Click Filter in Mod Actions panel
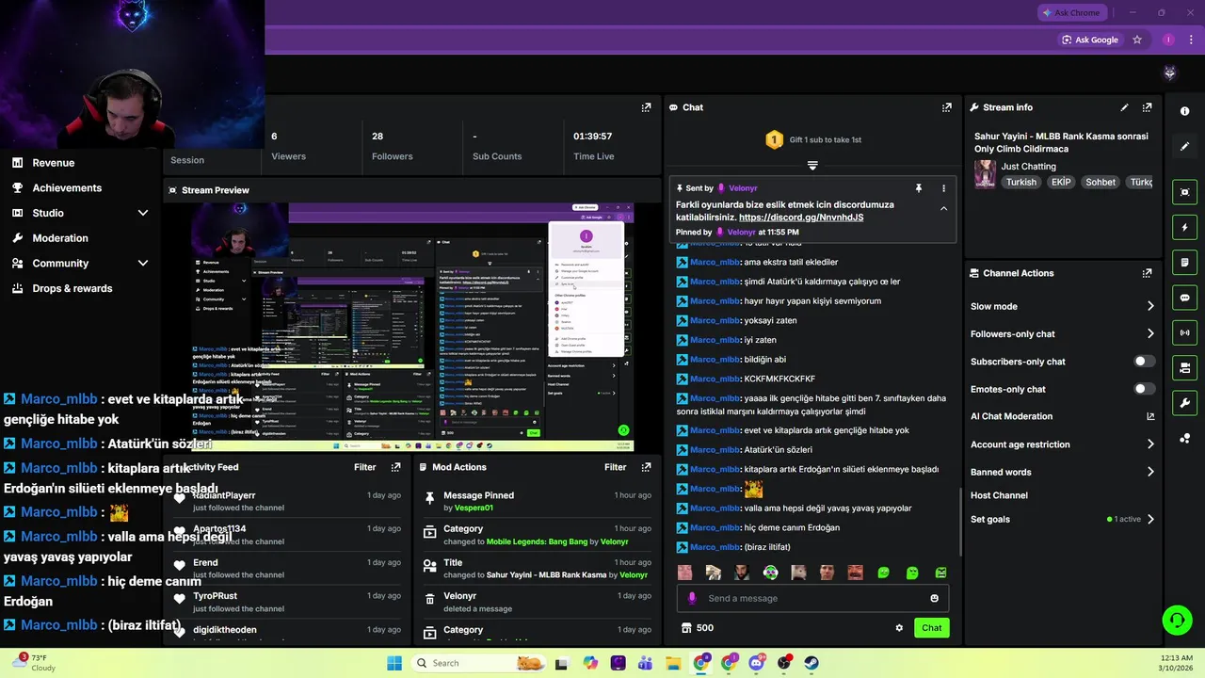The image size is (1205, 678). (616, 467)
